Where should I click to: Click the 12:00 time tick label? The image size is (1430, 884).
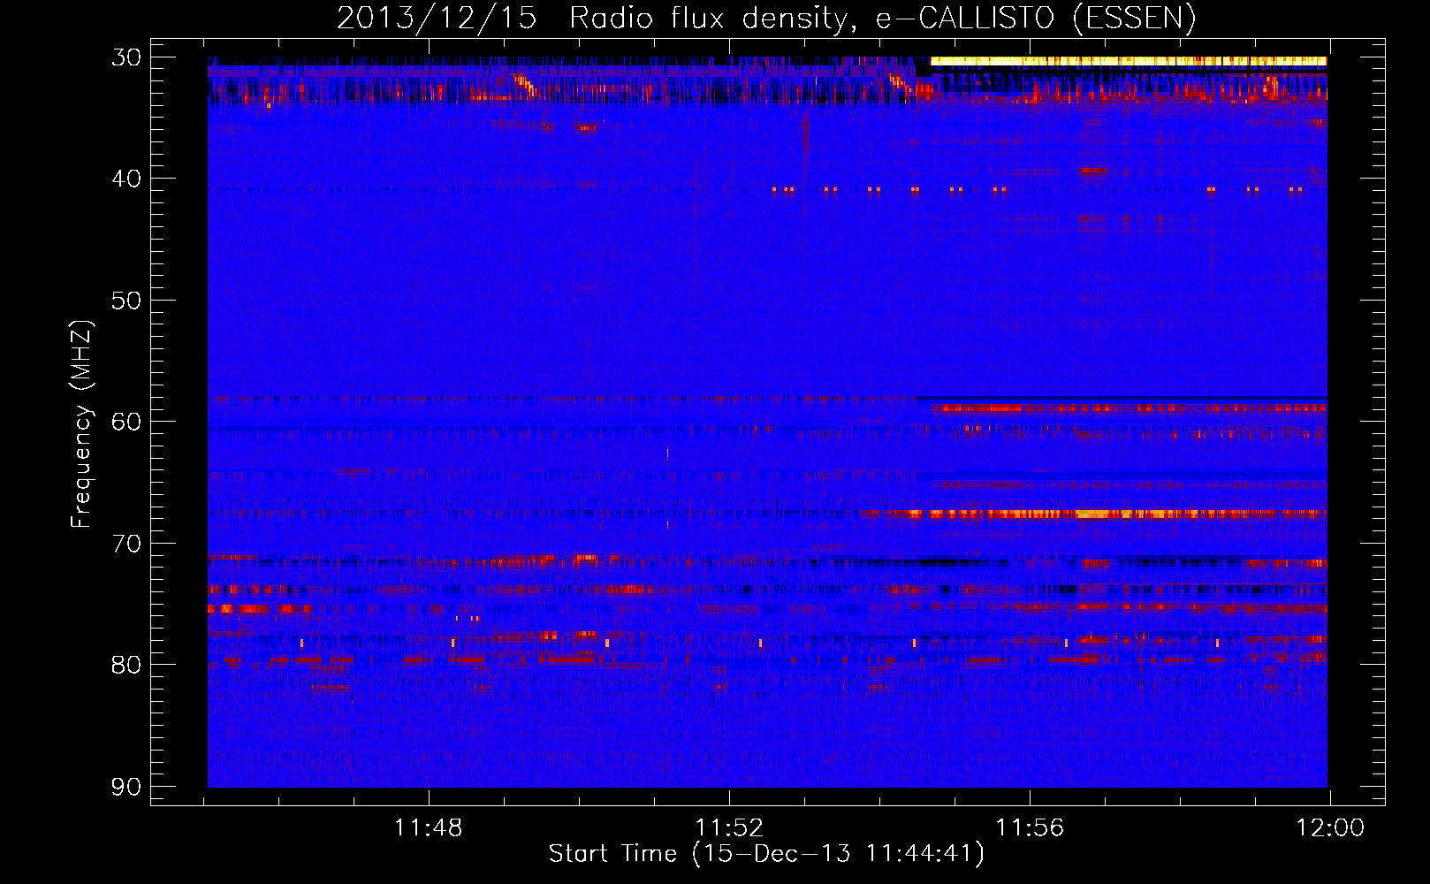[x=1330, y=828]
